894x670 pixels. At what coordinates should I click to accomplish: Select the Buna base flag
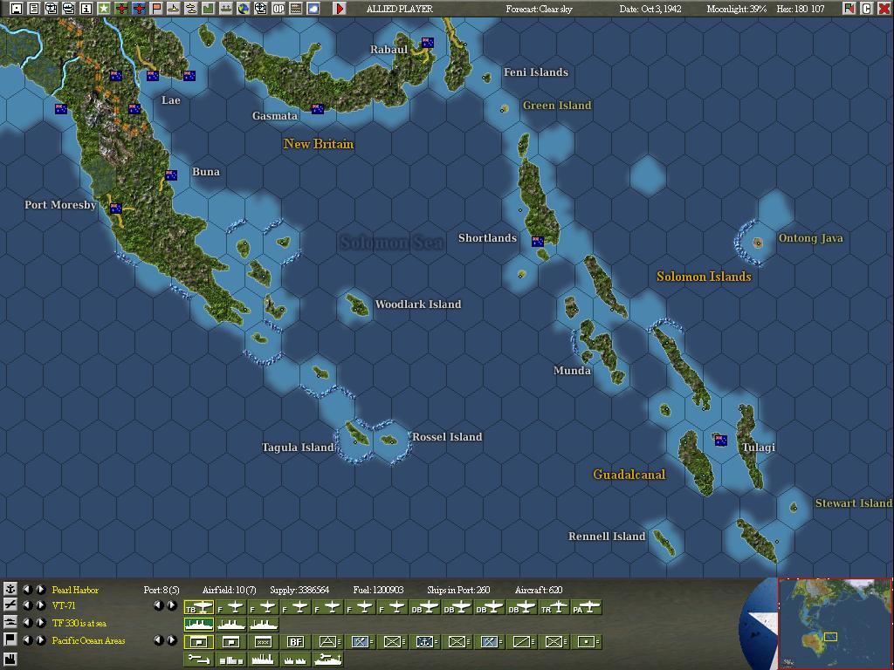pyautogui.click(x=170, y=174)
